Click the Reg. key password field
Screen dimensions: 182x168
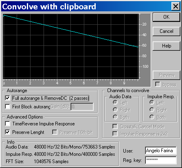(161, 160)
